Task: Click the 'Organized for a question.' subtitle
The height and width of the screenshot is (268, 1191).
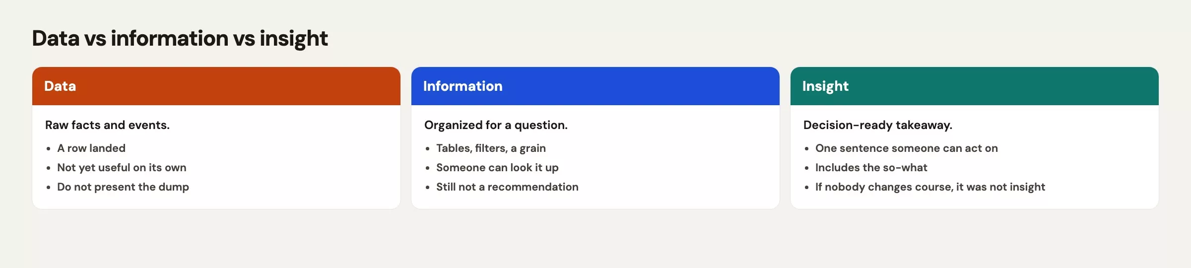Action: click(496, 125)
